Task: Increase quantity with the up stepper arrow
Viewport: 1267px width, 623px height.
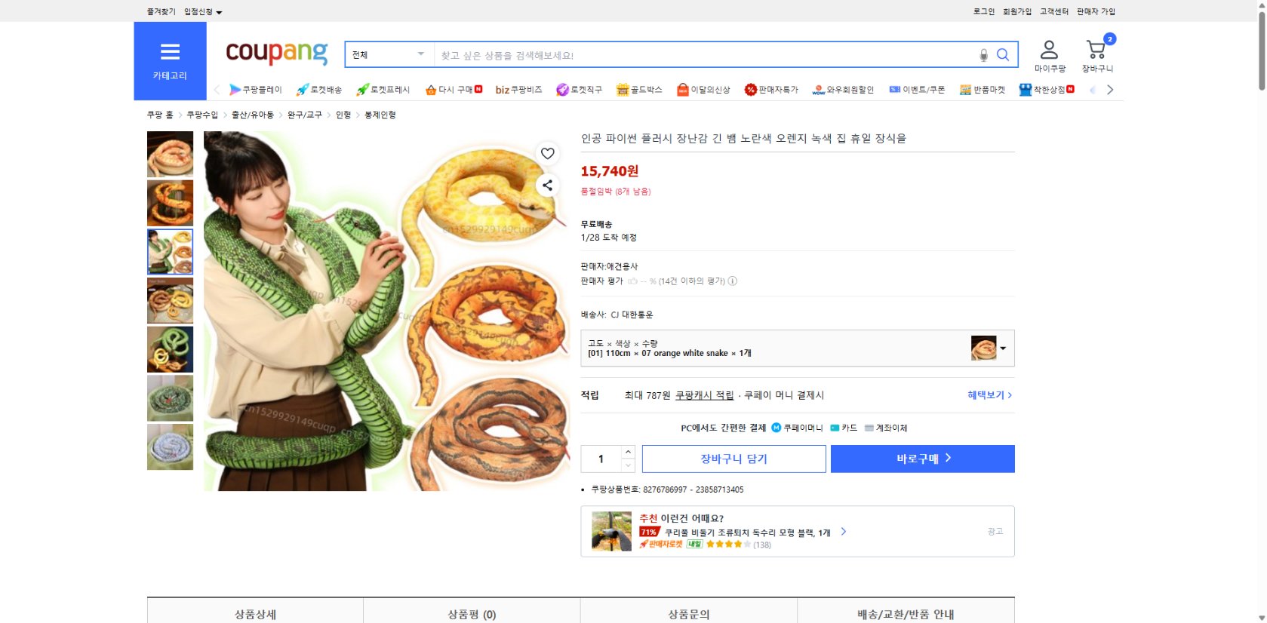Action: 627,453
